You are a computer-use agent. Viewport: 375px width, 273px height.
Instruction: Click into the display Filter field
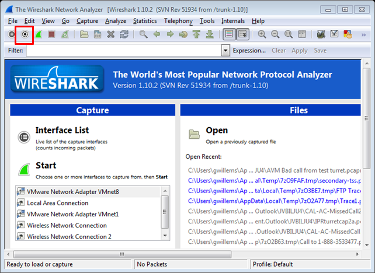click(124, 51)
